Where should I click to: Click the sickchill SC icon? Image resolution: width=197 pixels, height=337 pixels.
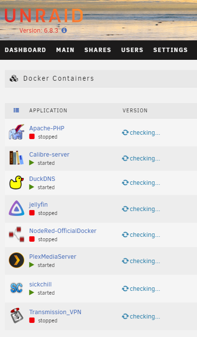point(17,288)
